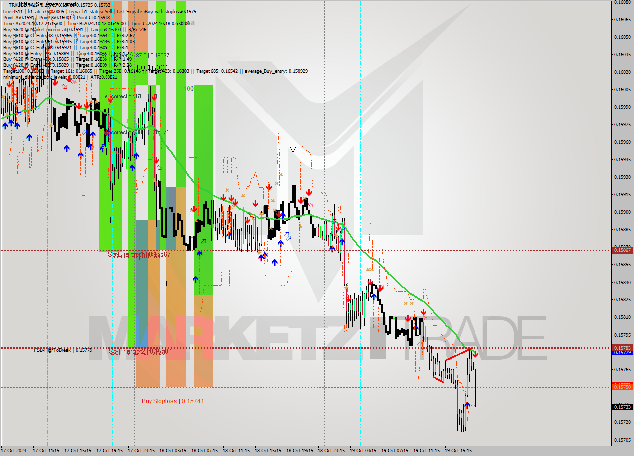
Task: Click the 0.16035 price scale value
Action: click(x=622, y=55)
